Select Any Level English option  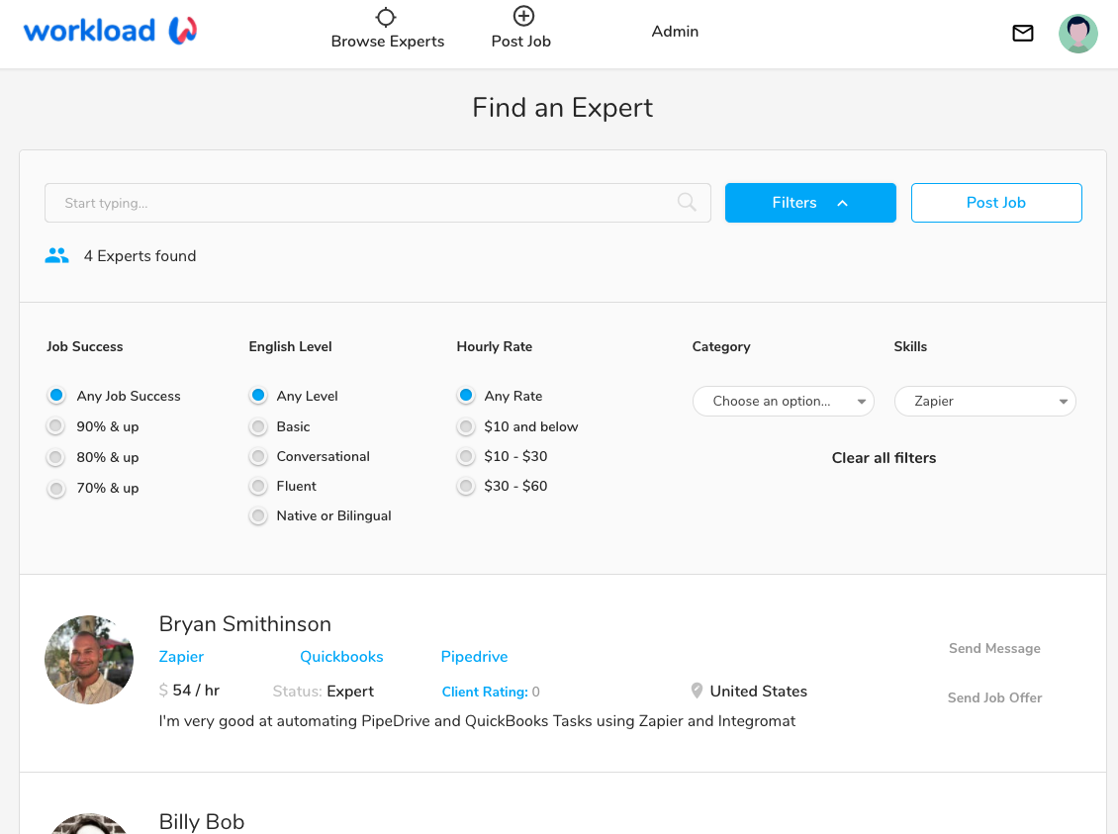point(258,395)
